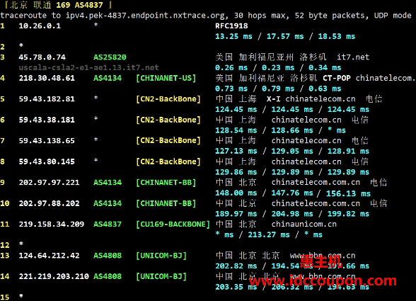
Task: Select hostname uscala-csla2-e1-ae1.13.it7.net
Action: click(x=88, y=67)
